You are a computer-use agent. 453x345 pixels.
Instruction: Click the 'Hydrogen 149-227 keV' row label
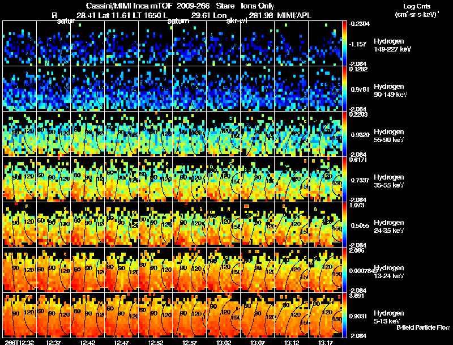click(392, 45)
